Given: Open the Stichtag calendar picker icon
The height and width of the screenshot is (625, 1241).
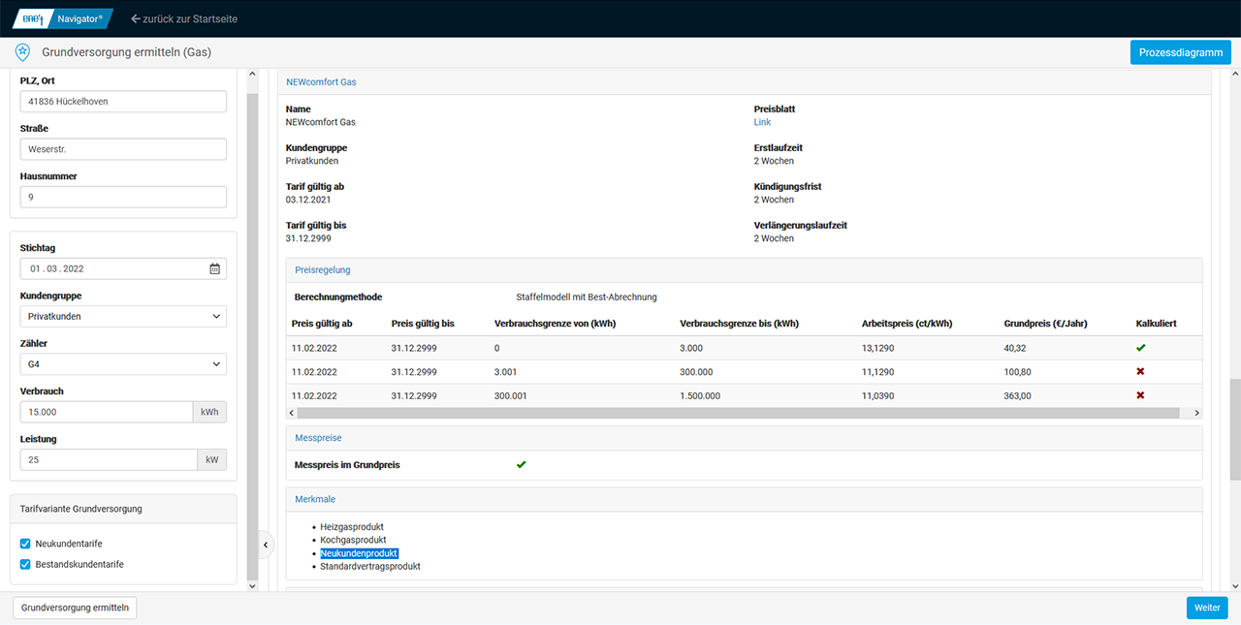Looking at the screenshot, I should pos(215,268).
